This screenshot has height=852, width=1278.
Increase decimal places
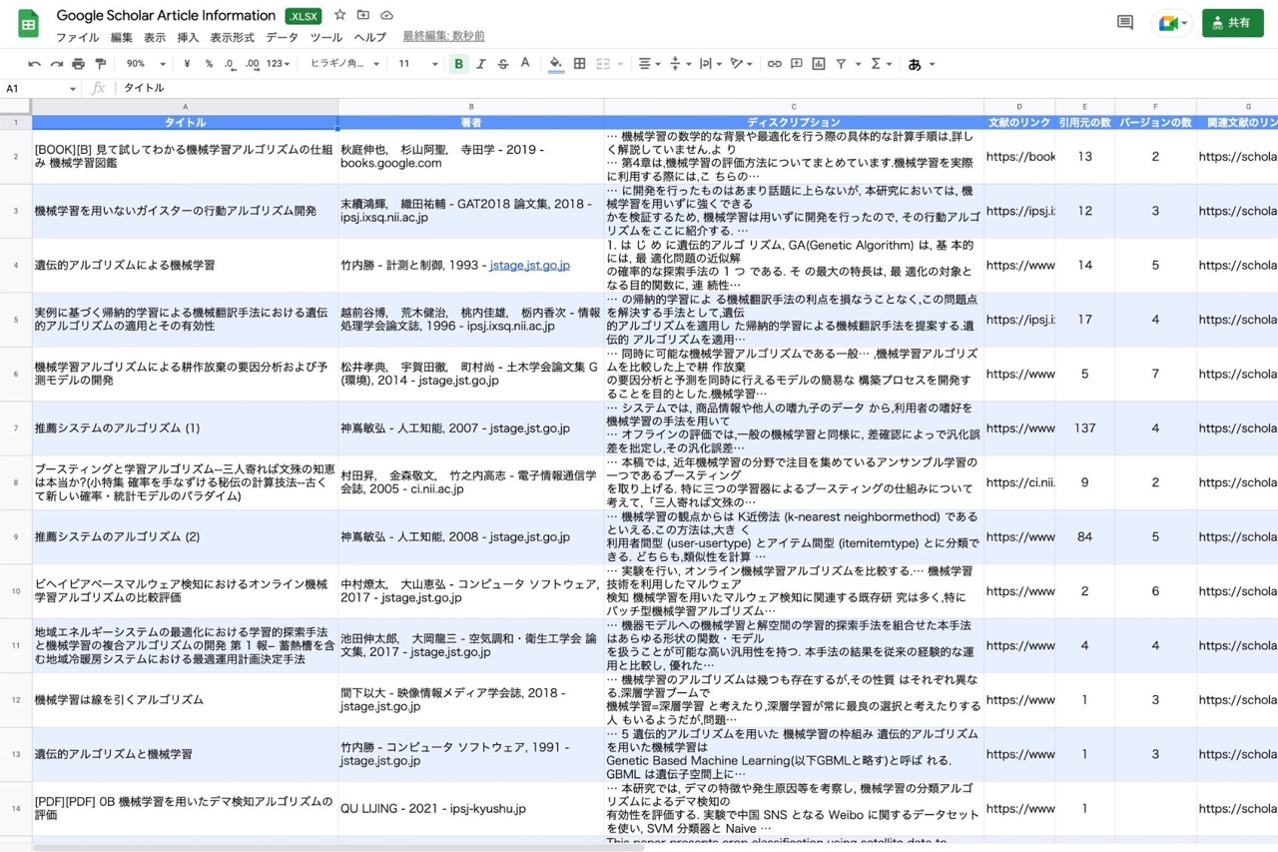coord(252,64)
